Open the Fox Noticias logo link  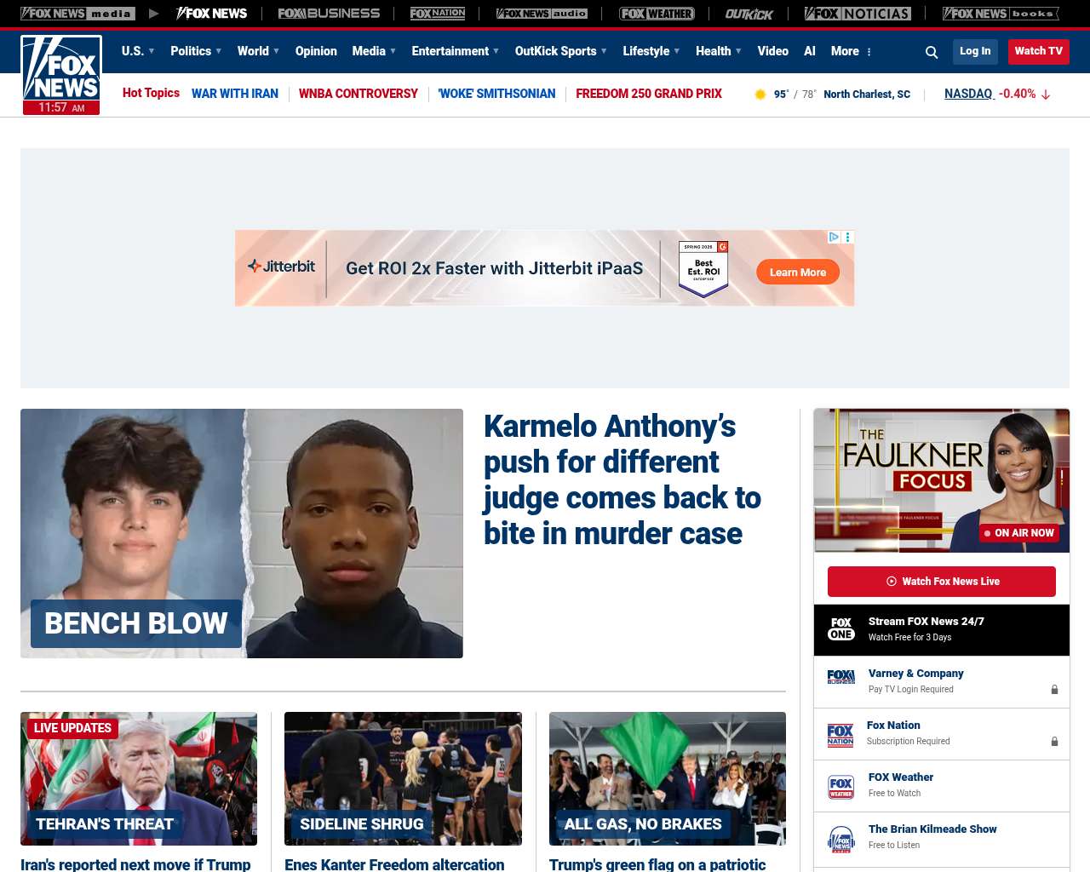coord(858,14)
